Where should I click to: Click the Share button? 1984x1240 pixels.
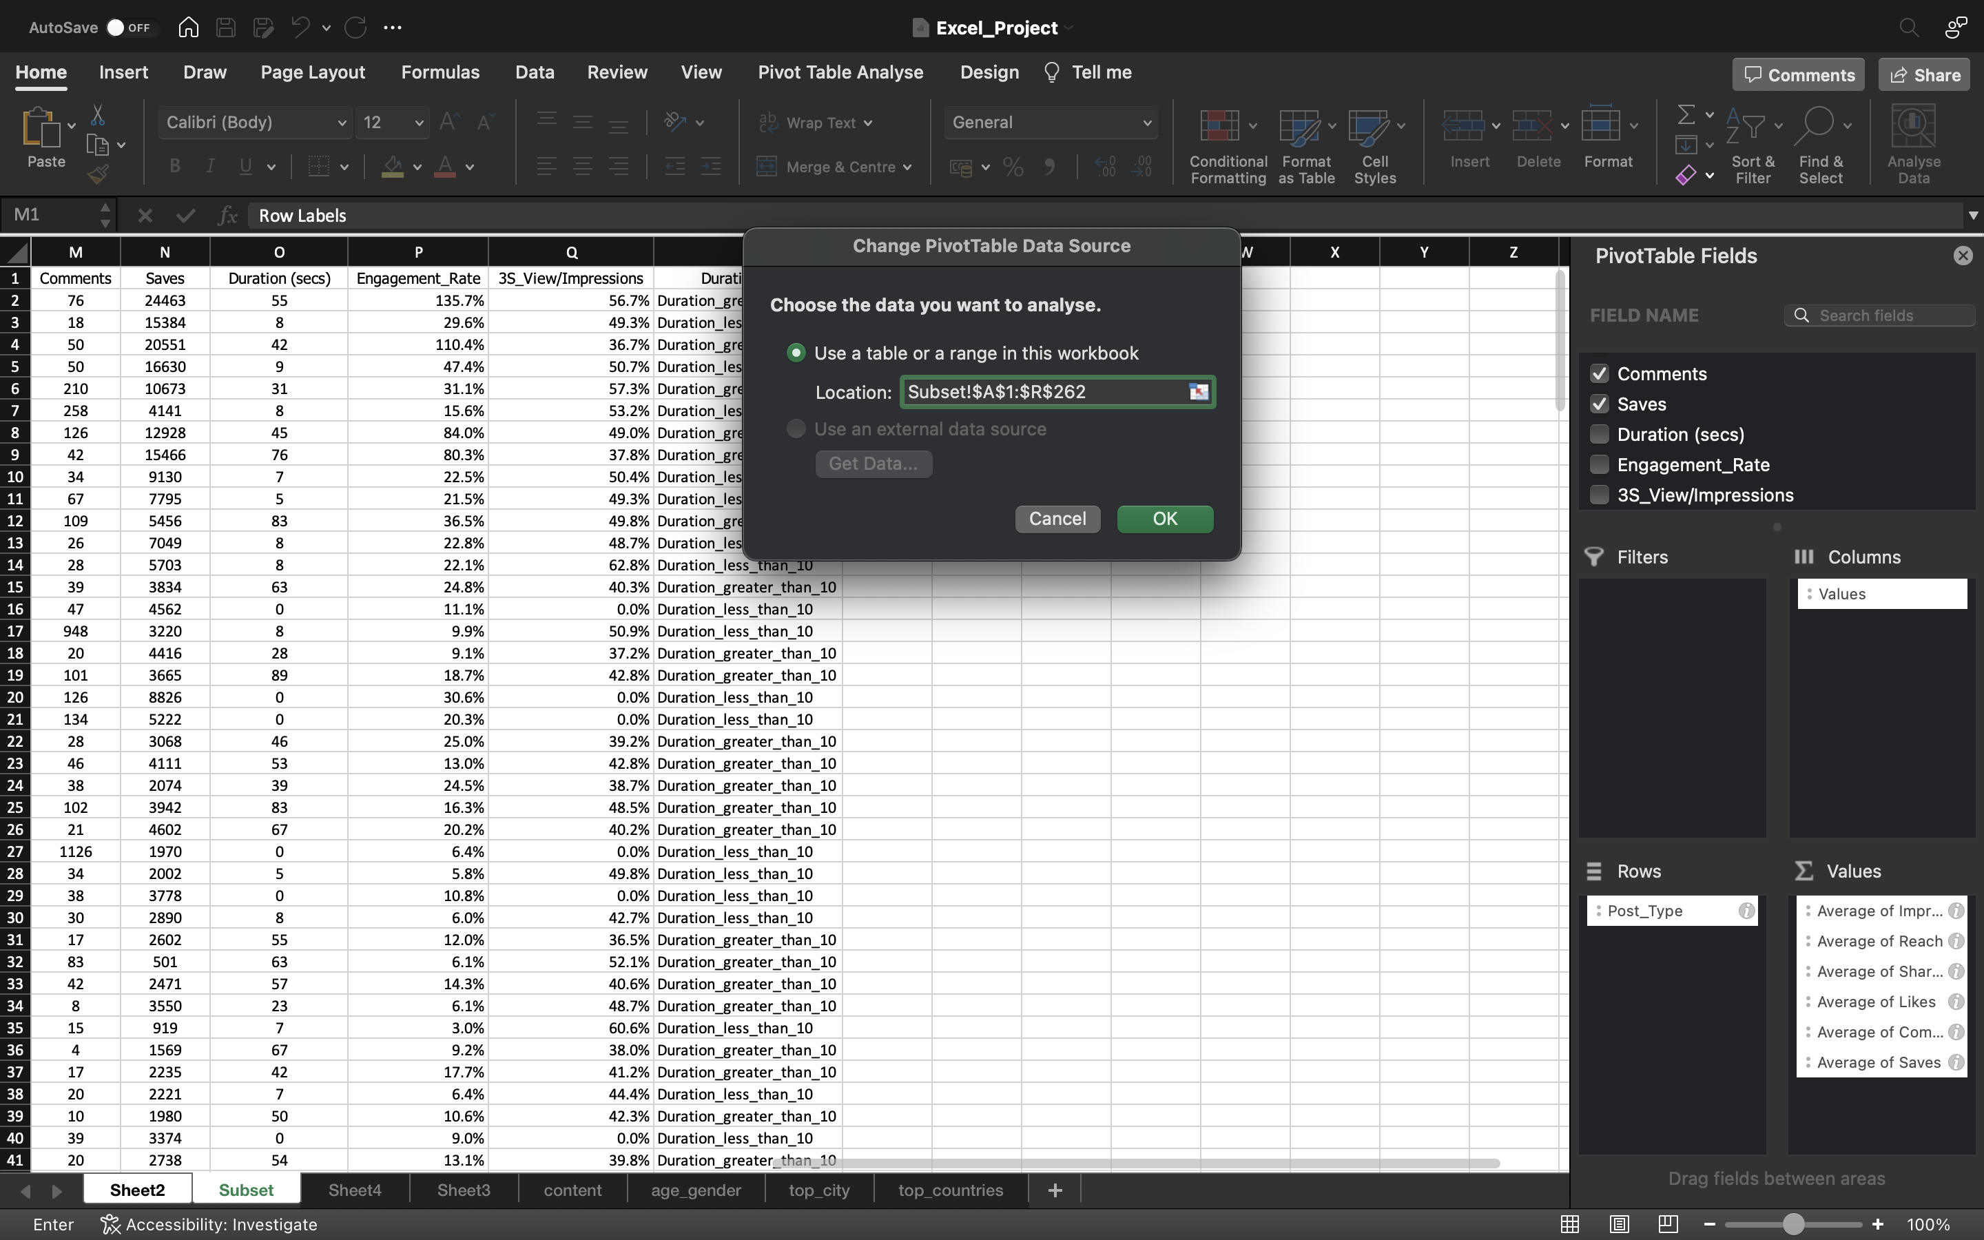click(1924, 74)
